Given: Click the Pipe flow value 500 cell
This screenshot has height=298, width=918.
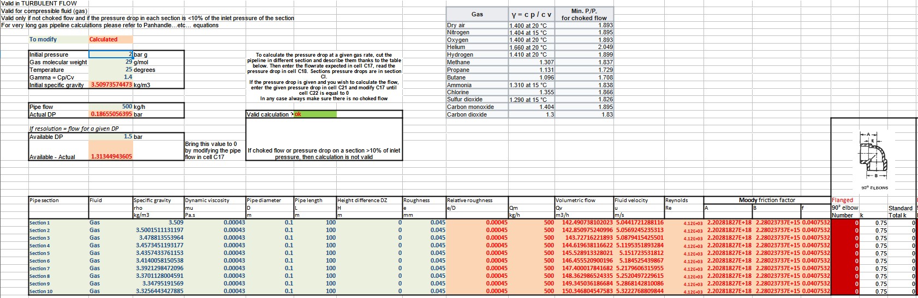Looking at the screenshot, I should pos(111,107).
